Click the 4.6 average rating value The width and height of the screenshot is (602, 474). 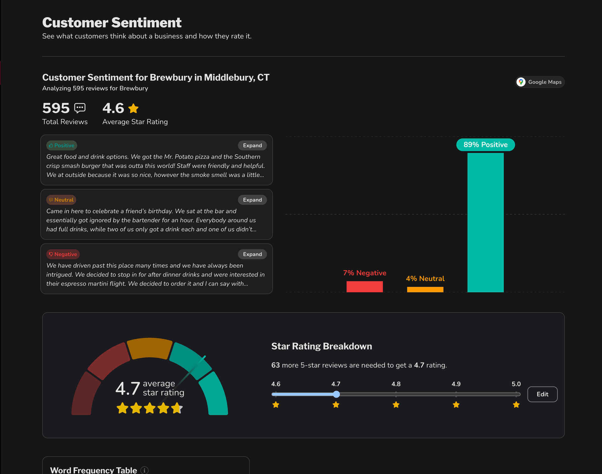pyautogui.click(x=113, y=108)
